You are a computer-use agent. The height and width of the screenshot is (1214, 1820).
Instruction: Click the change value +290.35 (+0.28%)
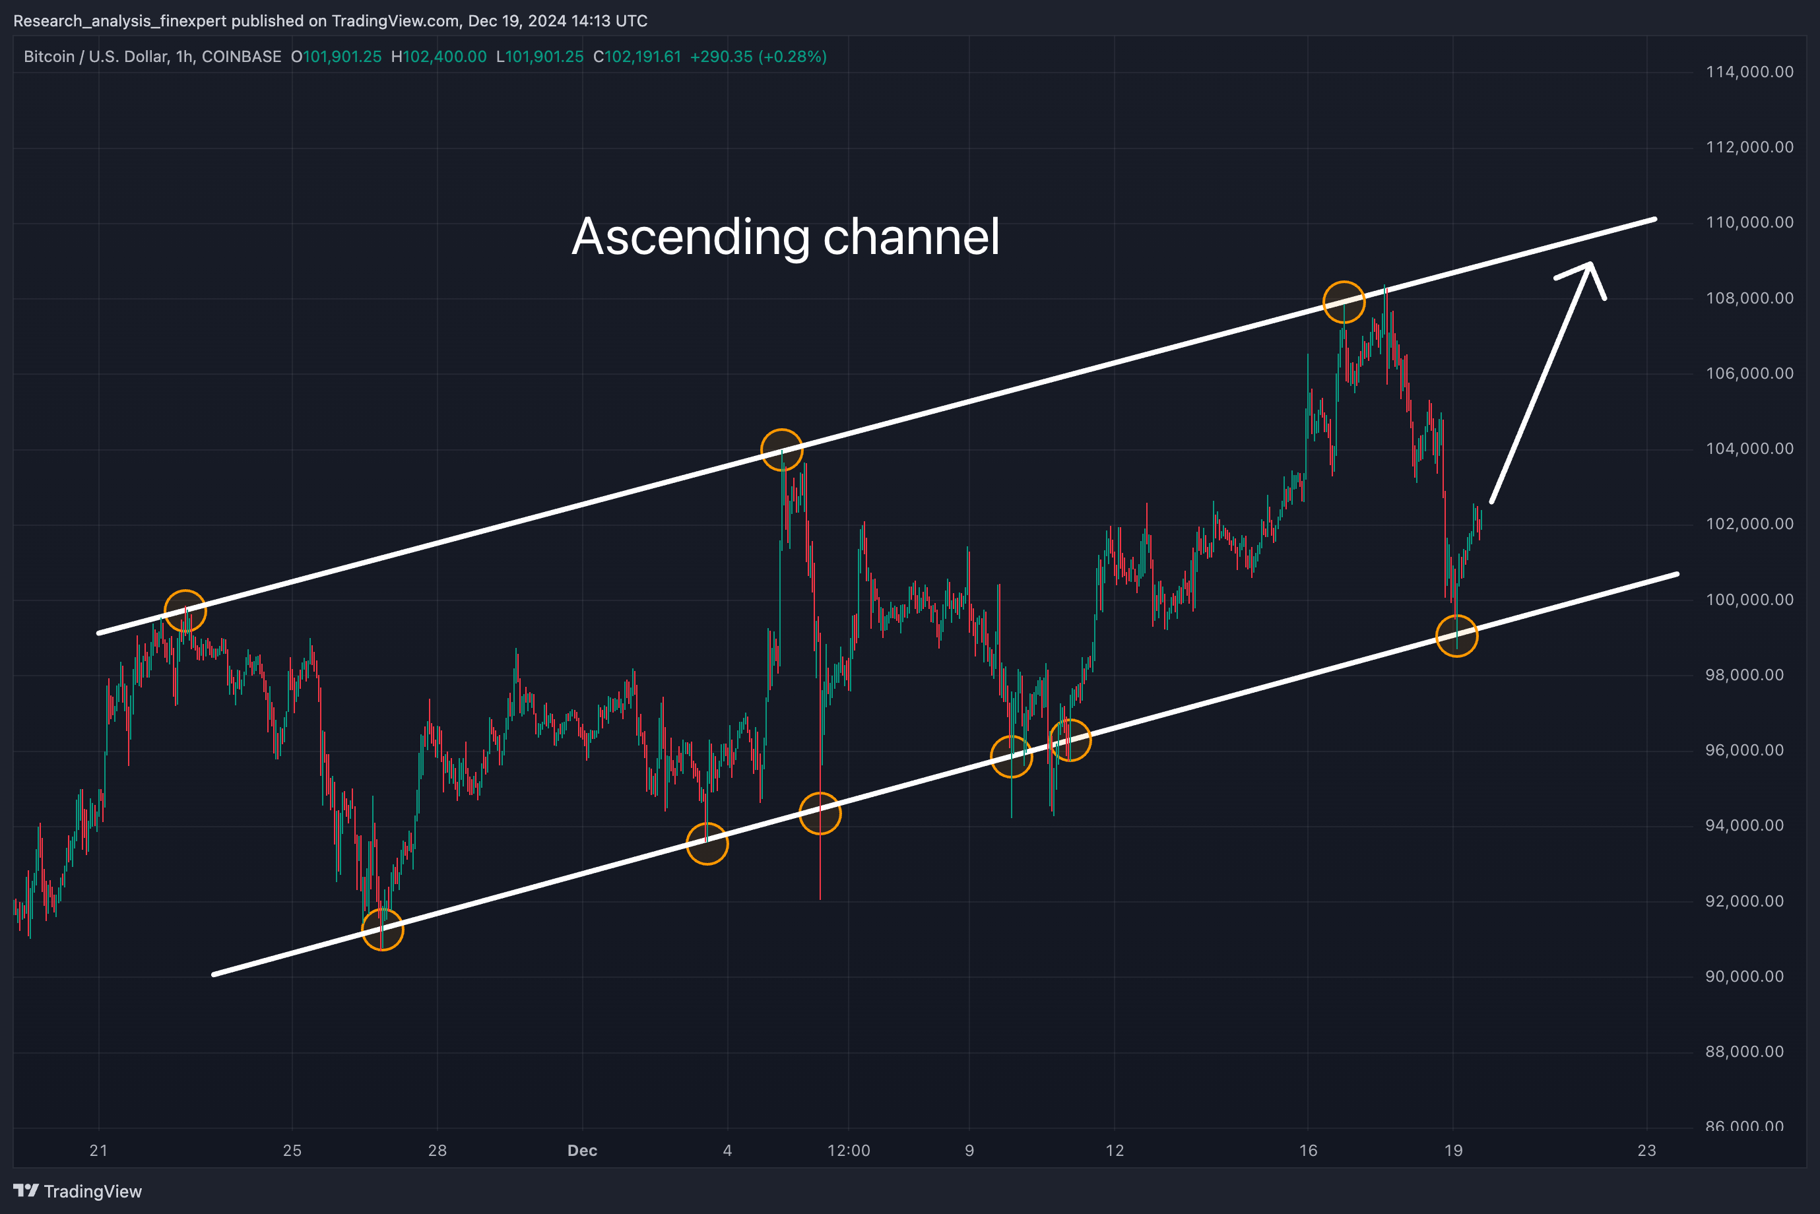point(759,57)
